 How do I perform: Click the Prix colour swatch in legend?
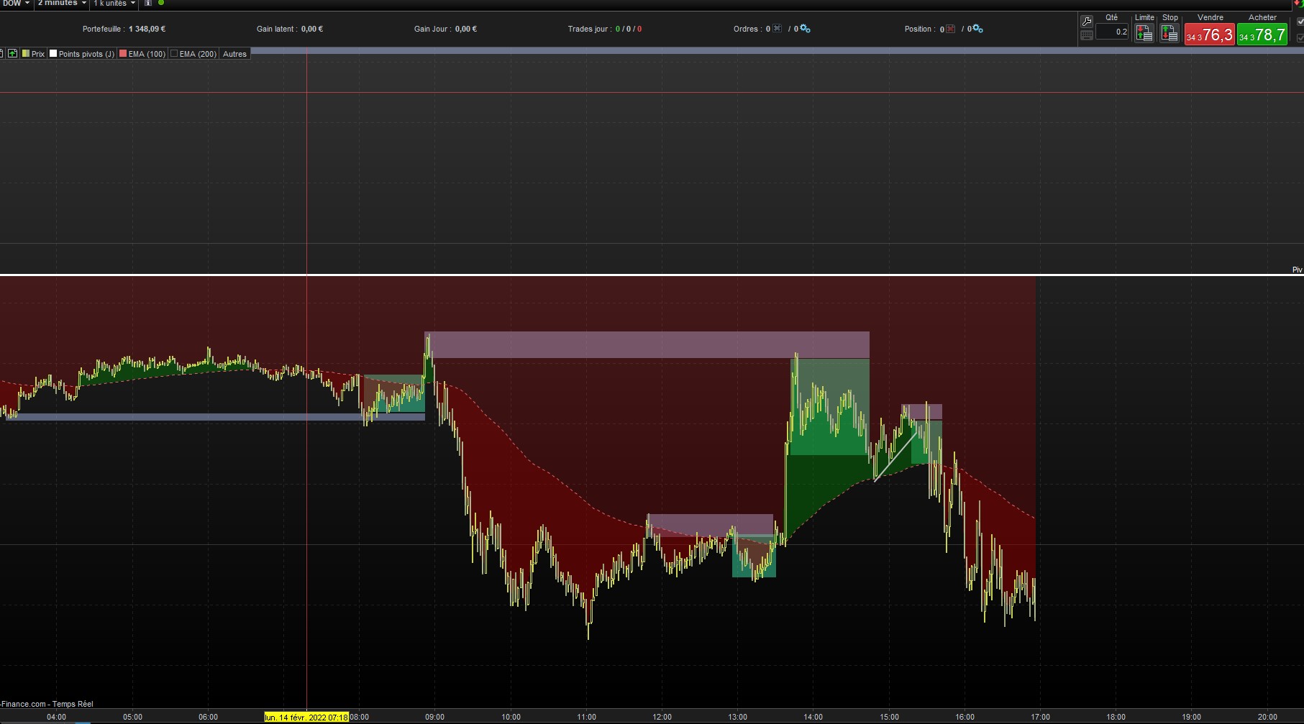click(26, 54)
